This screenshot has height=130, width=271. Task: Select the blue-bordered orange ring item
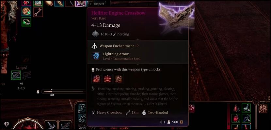click(26, 11)
